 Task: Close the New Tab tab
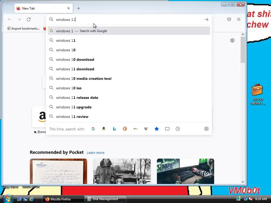click(x=69, y=8)
